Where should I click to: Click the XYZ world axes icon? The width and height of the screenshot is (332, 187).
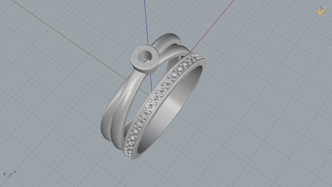[10, 174]
